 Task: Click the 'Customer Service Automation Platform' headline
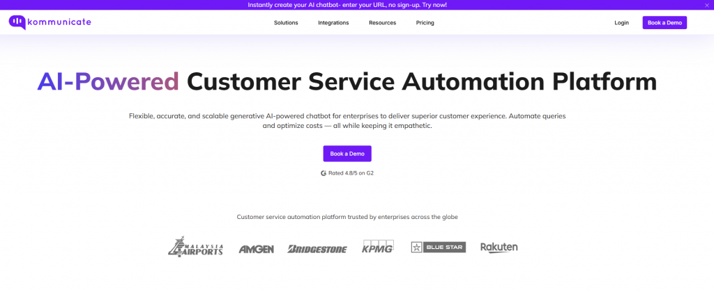coord(422,82)
